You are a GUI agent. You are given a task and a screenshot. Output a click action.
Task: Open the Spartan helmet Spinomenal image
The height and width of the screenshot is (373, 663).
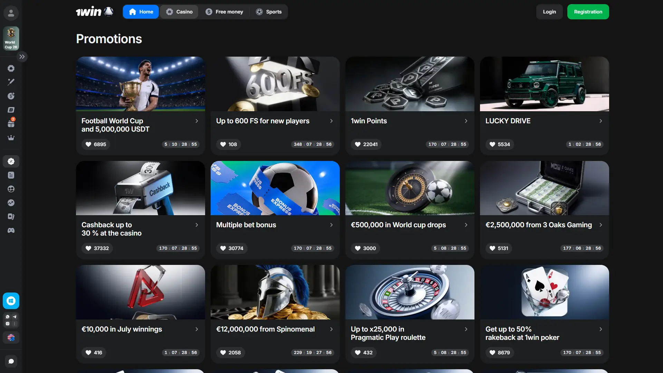point(275,292)
